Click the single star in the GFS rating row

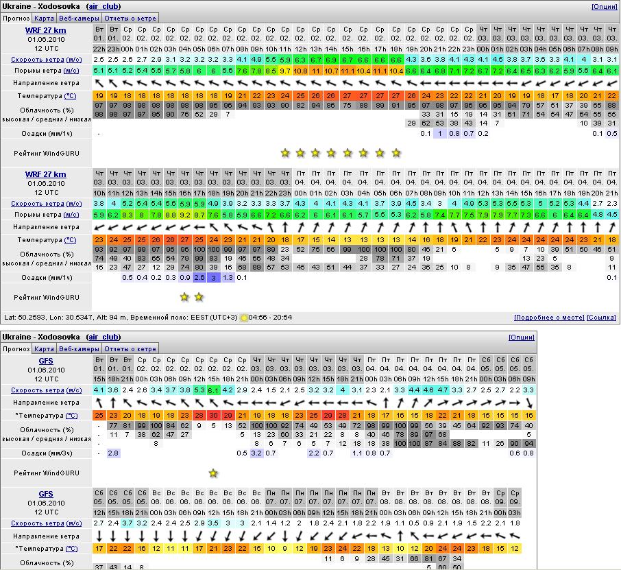click(x=213, y=473)
